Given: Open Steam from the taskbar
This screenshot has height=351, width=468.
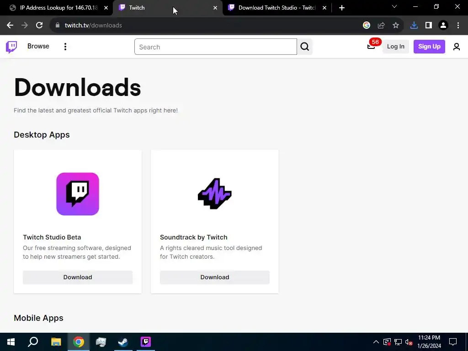Looking at the screenshot, I should tap(123, 342).
